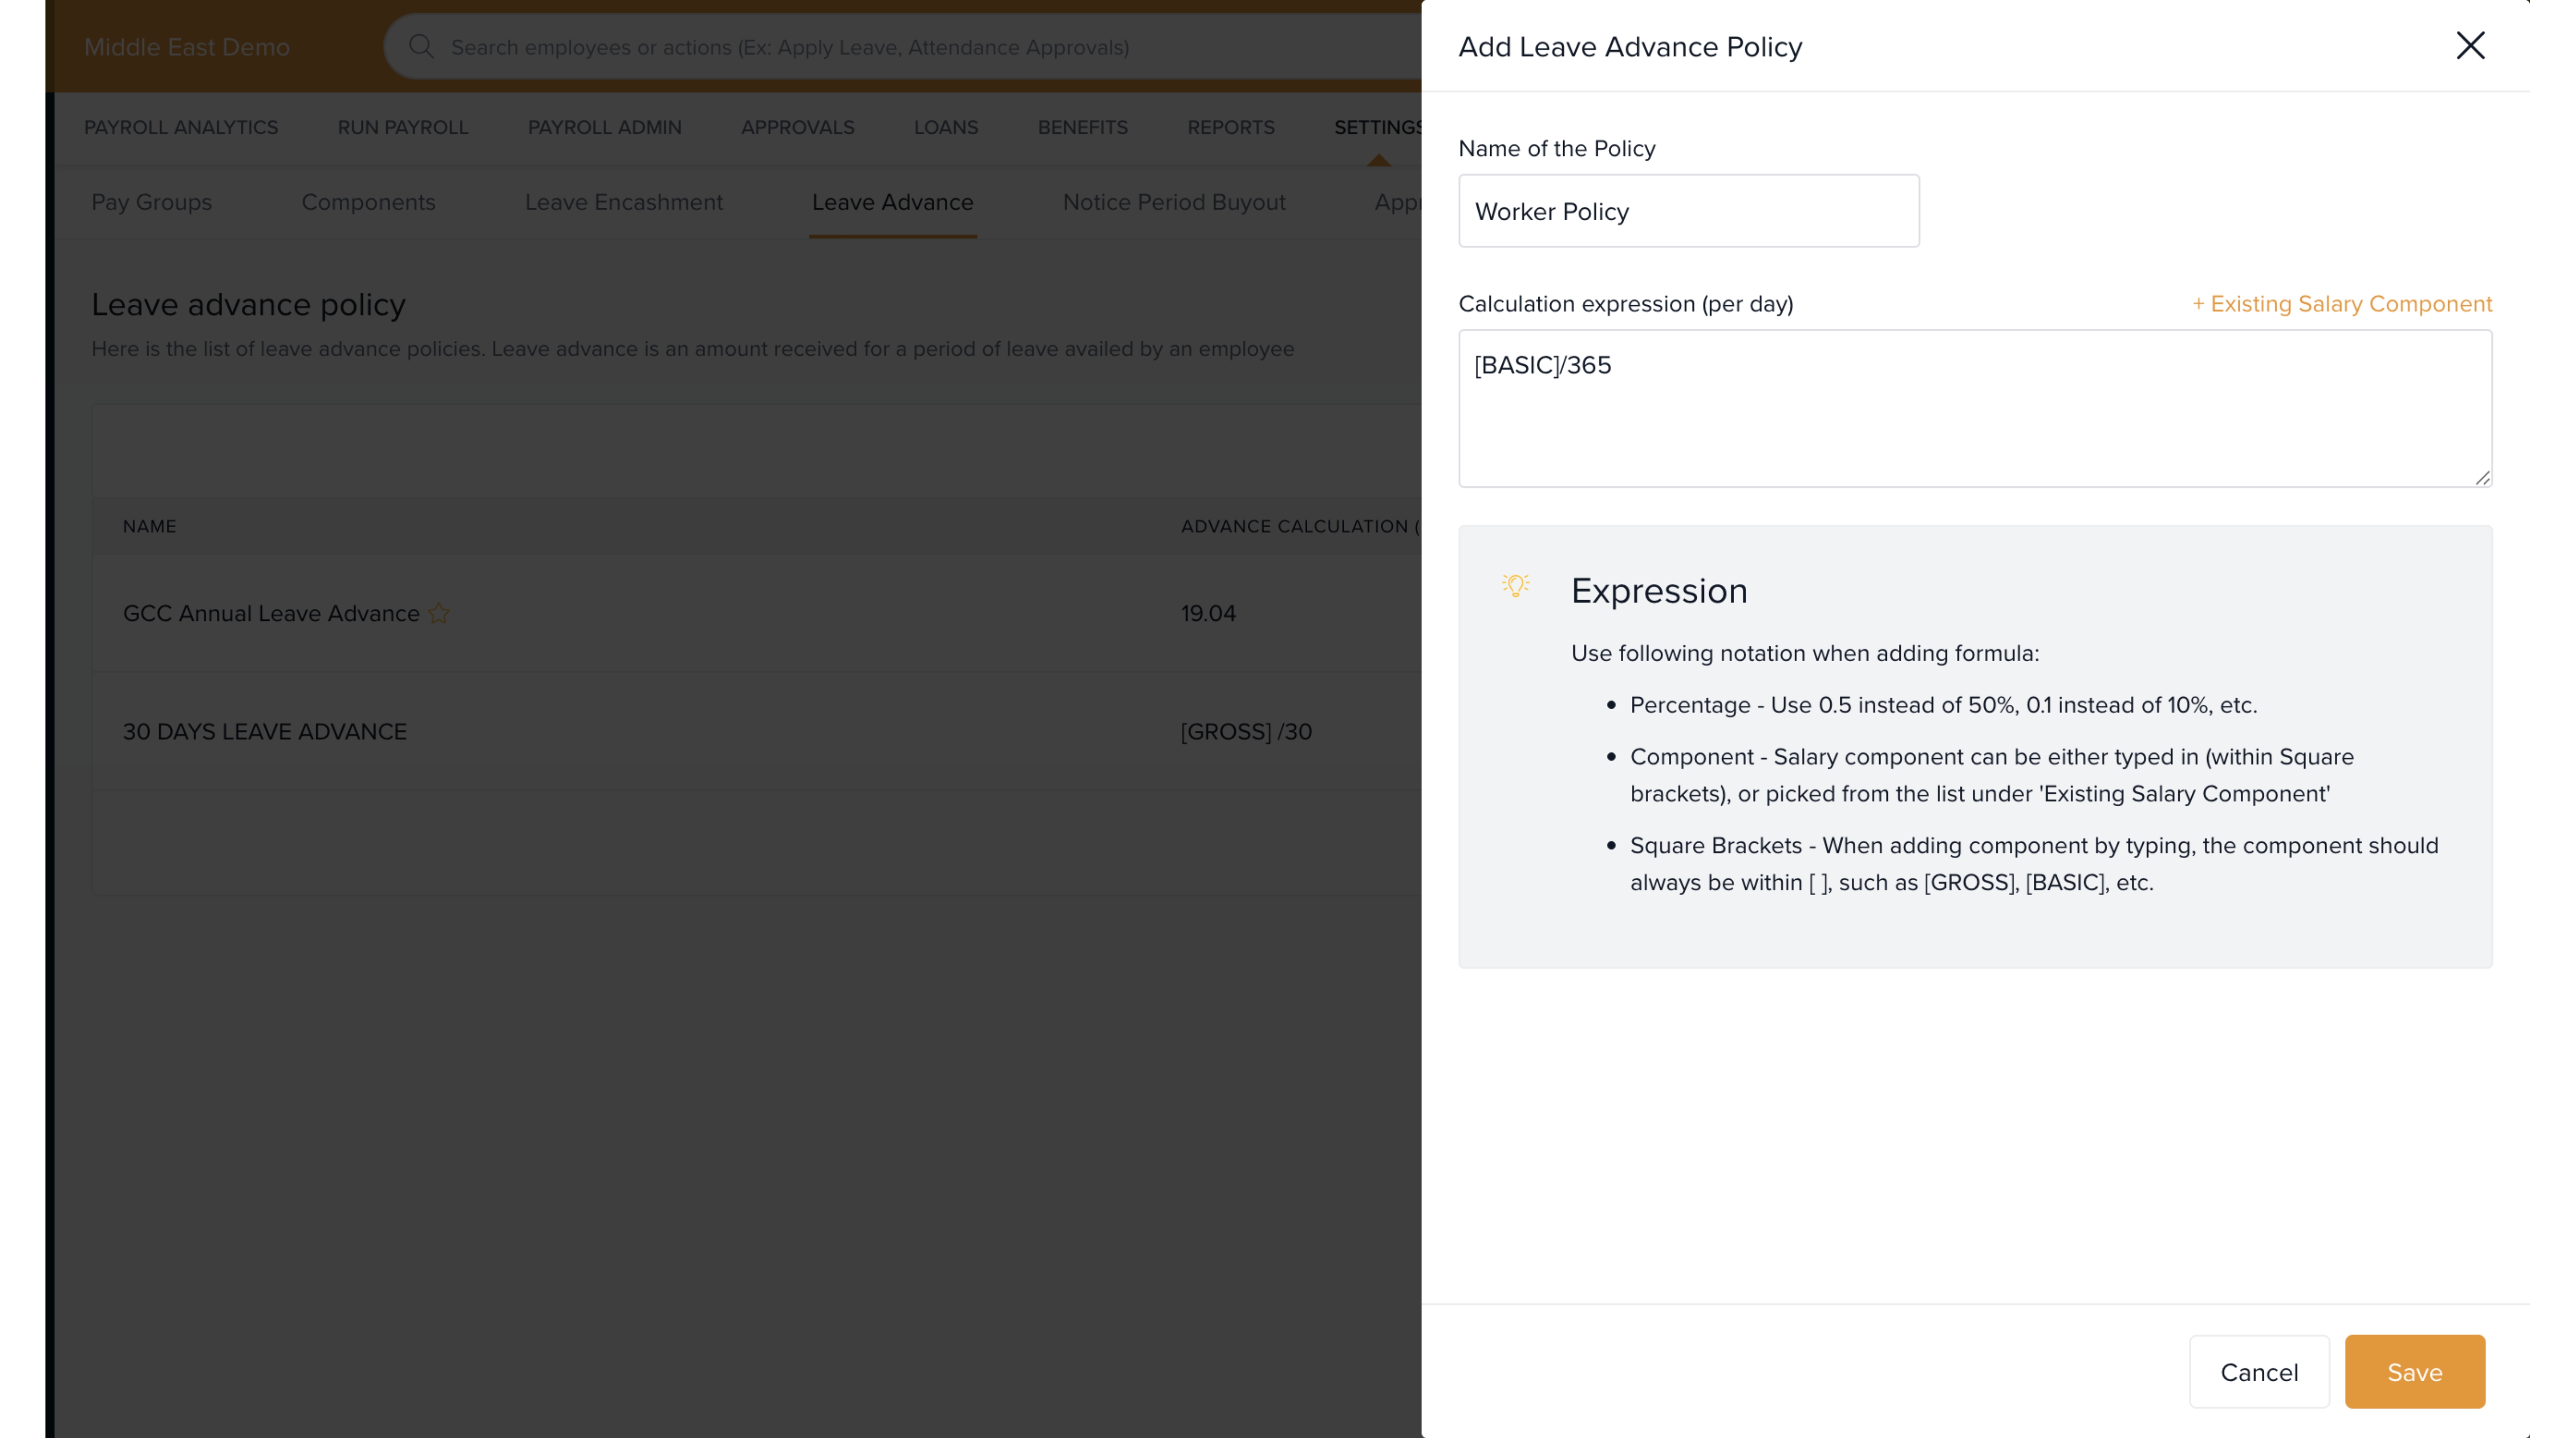Click + Existing Salary Component link
Screen dimensions: 2576x1449
click(x=2341, y=304)
